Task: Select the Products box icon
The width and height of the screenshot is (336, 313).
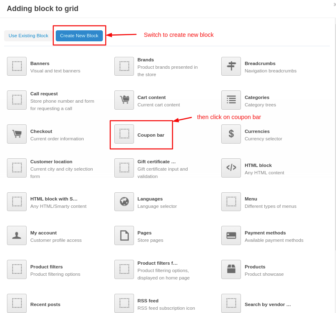Action: click(x=231, y=269)
